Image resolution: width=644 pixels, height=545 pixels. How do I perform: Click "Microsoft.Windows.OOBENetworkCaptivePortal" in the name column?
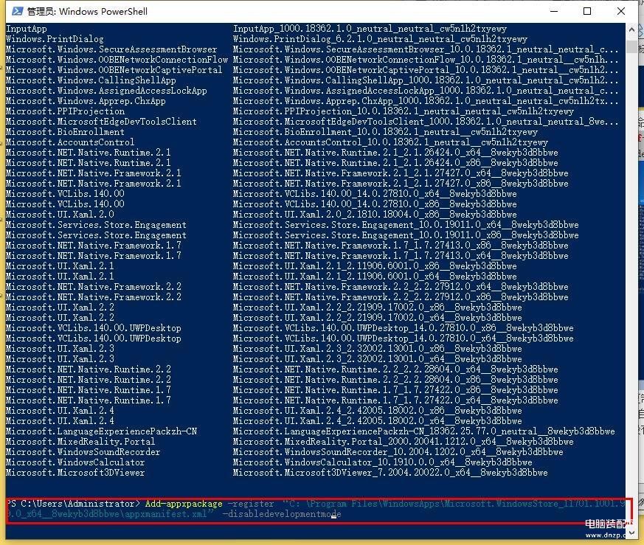[x=114, y=70]
